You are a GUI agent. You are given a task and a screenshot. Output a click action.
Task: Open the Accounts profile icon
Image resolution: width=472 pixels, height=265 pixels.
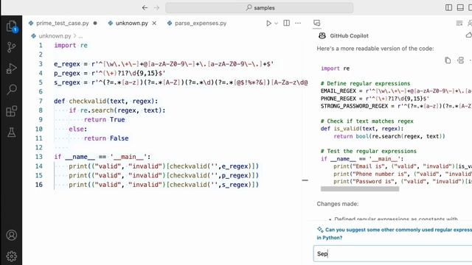(x=12, y=235)
